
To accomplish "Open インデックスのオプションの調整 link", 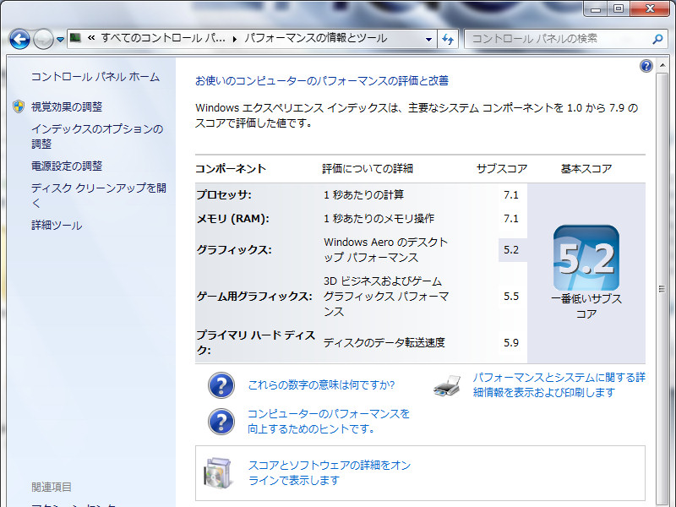I will [97, 136].
